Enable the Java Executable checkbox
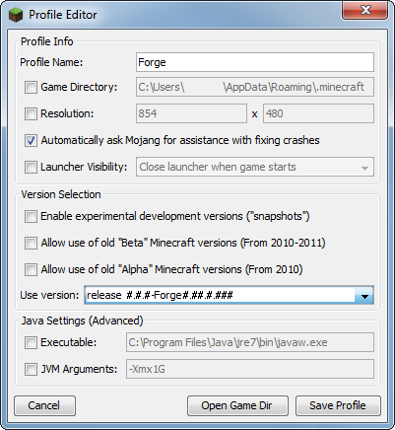 click(x=31, y=343)
